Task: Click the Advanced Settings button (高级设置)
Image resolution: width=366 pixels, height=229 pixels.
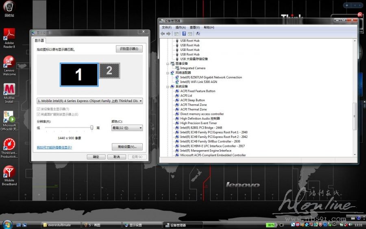Action: pos(127,146)
